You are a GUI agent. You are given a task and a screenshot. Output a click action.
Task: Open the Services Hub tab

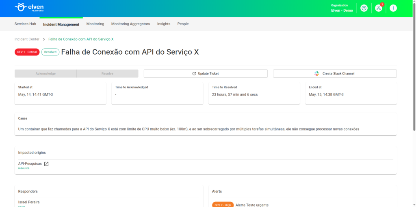25,24
